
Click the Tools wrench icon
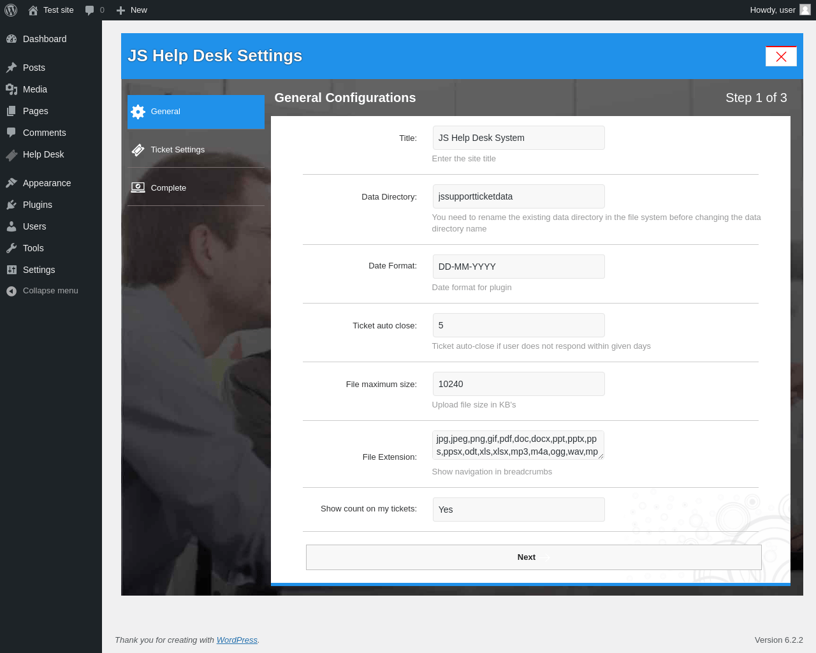pos(11,248)
